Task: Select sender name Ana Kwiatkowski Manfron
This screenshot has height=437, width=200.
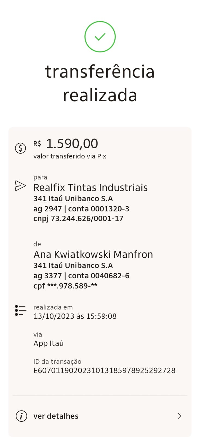Action: point(93,254)
